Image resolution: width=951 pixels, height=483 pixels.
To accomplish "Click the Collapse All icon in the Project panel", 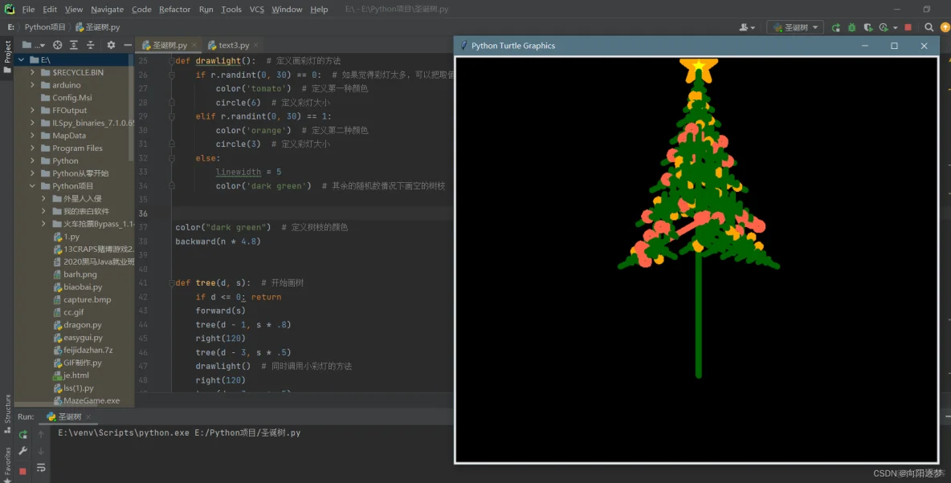I will coord(90,45).
